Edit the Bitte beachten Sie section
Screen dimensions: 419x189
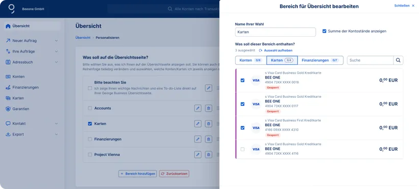(x=208, y=88)
